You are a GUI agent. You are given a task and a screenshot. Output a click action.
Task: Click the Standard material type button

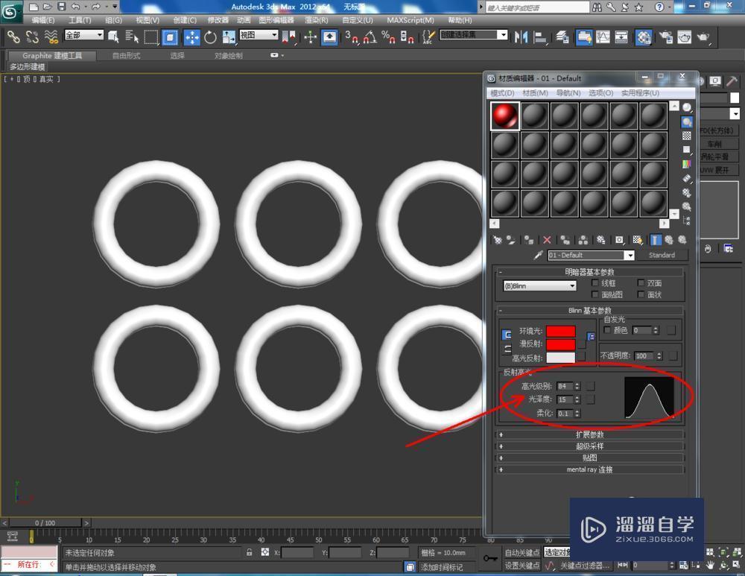(x=663, y=255)
